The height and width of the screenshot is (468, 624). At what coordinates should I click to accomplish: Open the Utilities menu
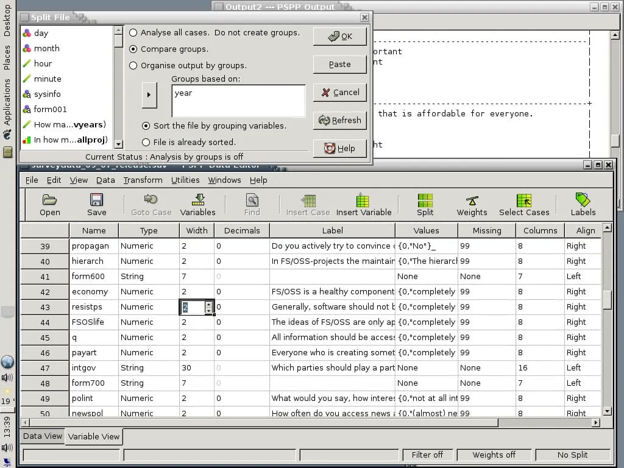click(x=185, y=180)
